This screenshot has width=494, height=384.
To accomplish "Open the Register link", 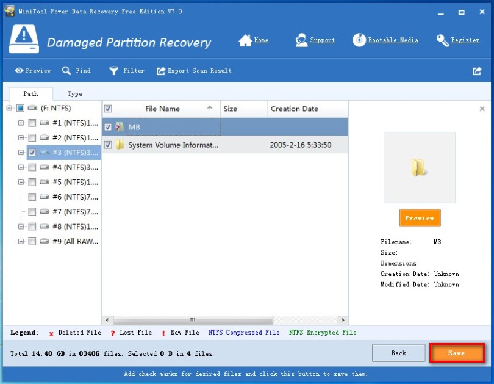I will click(465, 40).
